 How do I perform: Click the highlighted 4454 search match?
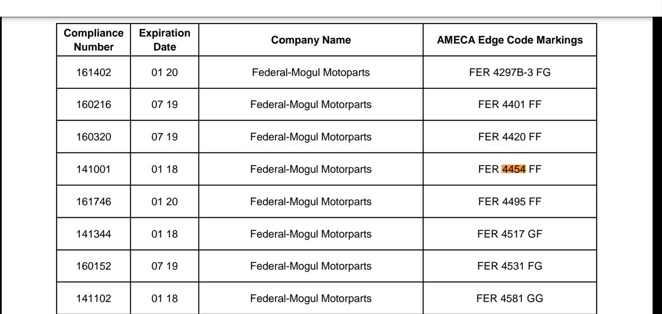point(513,169)
